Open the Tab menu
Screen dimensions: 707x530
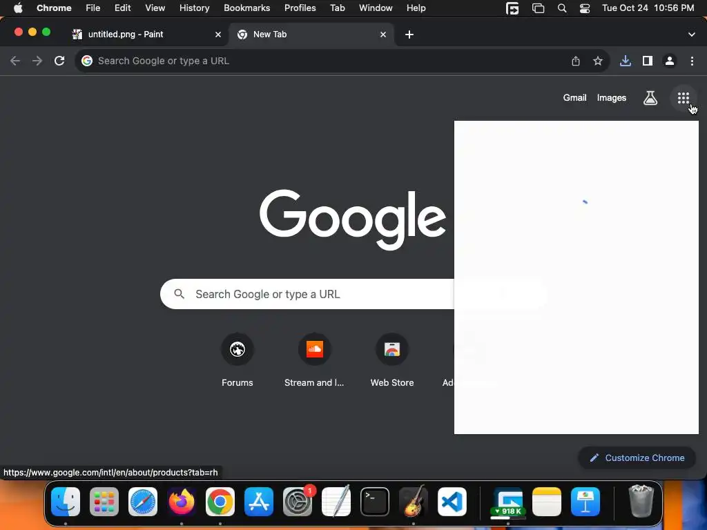[337, 8]
